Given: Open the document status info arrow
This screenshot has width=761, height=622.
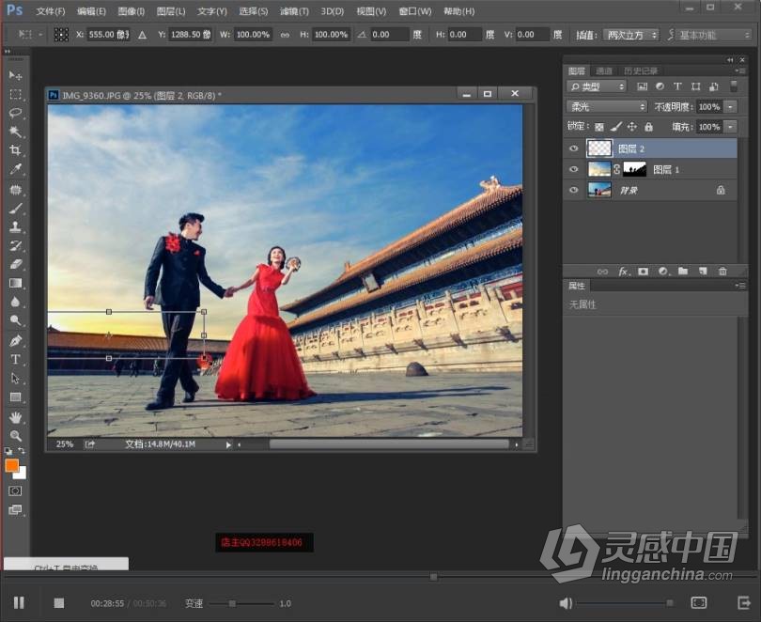Looking at the screenshot, I should (228, 444).
